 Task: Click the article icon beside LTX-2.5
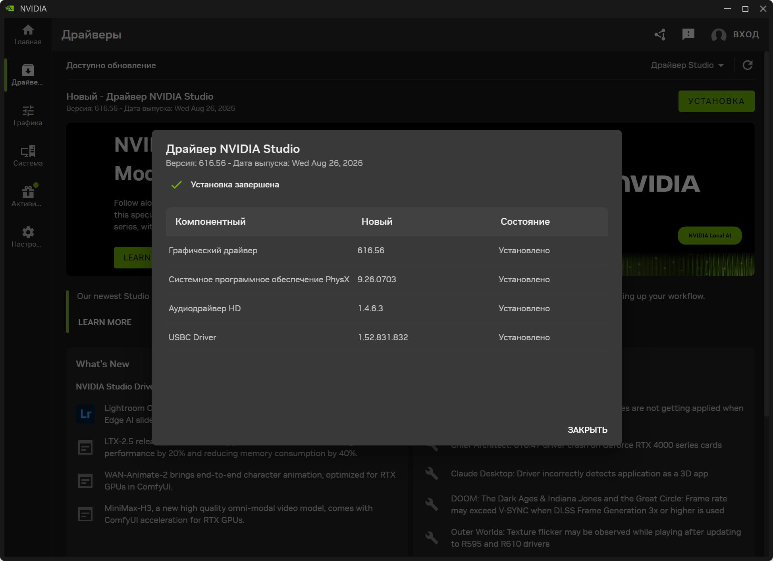(85, 447)
